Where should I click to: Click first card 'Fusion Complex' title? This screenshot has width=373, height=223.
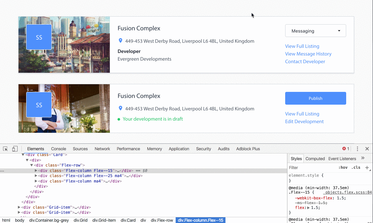(x=139, y=28)
